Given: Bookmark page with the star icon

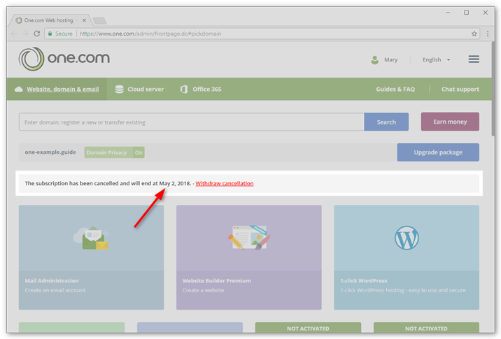Looking at the screenshot, I should pos(474,34).
